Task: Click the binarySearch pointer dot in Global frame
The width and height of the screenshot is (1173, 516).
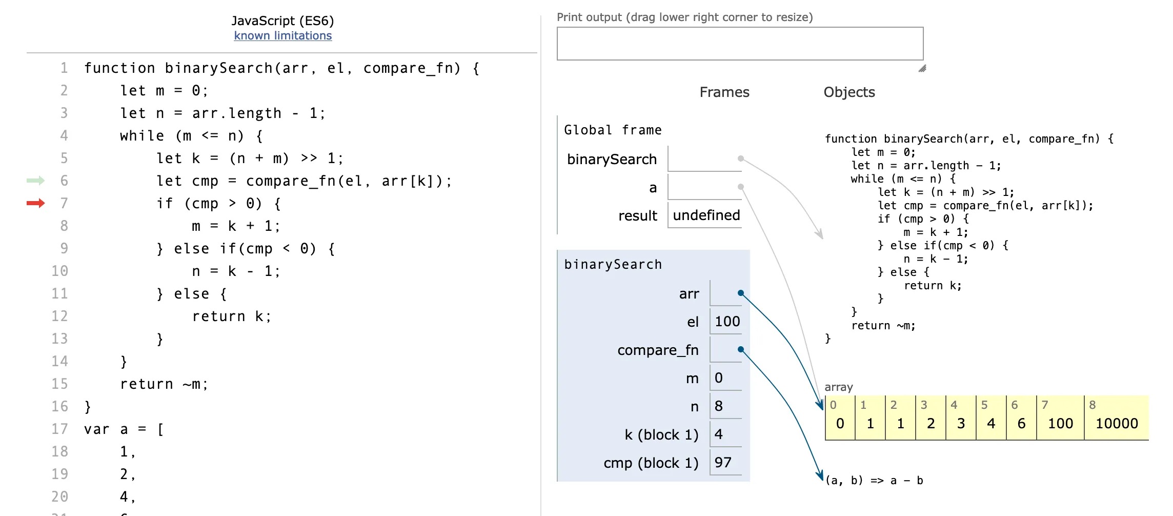Action: tap(740, 158)
